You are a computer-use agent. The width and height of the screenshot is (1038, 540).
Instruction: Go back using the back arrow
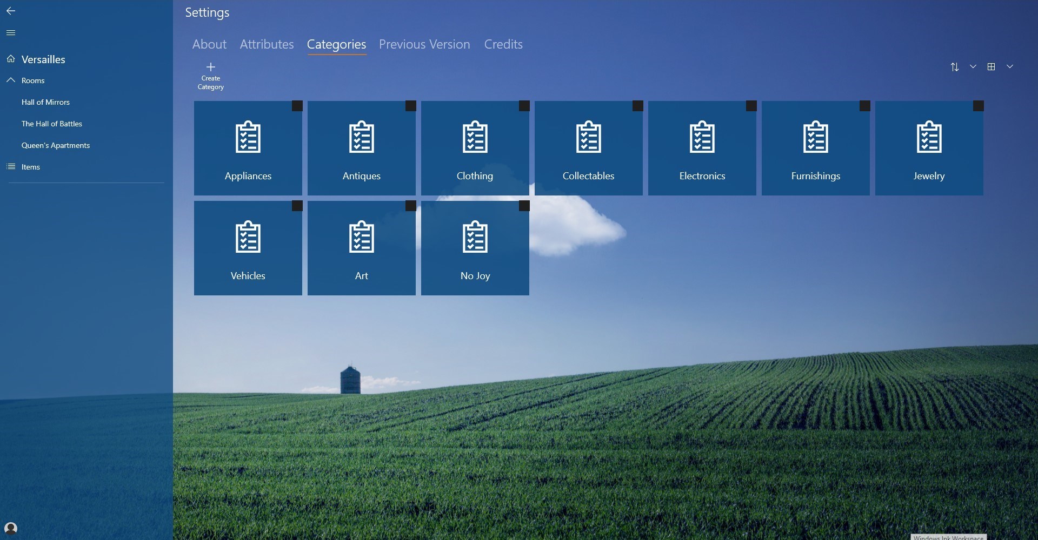coord(11,11)
